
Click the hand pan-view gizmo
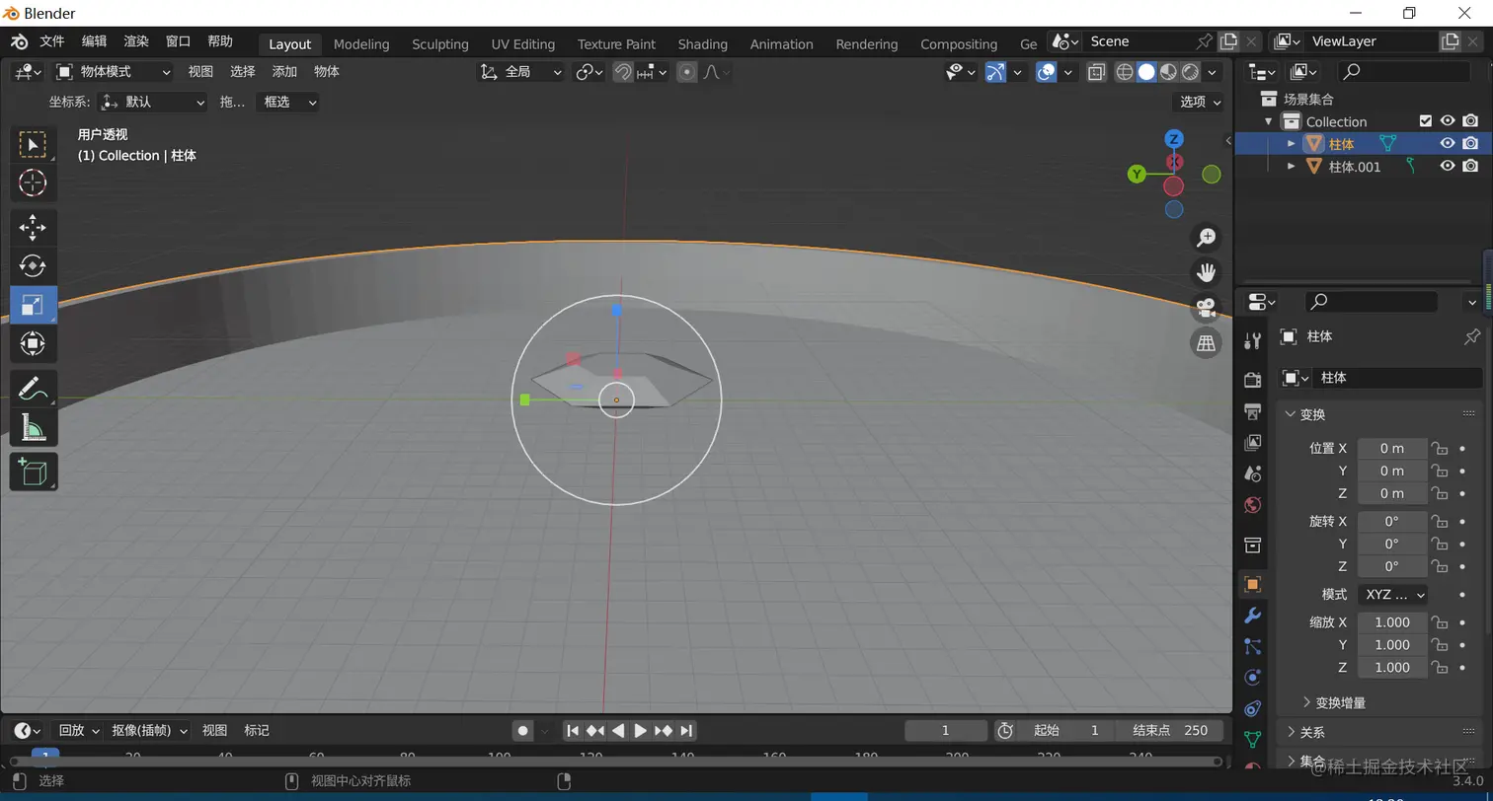coord(1206,272)
